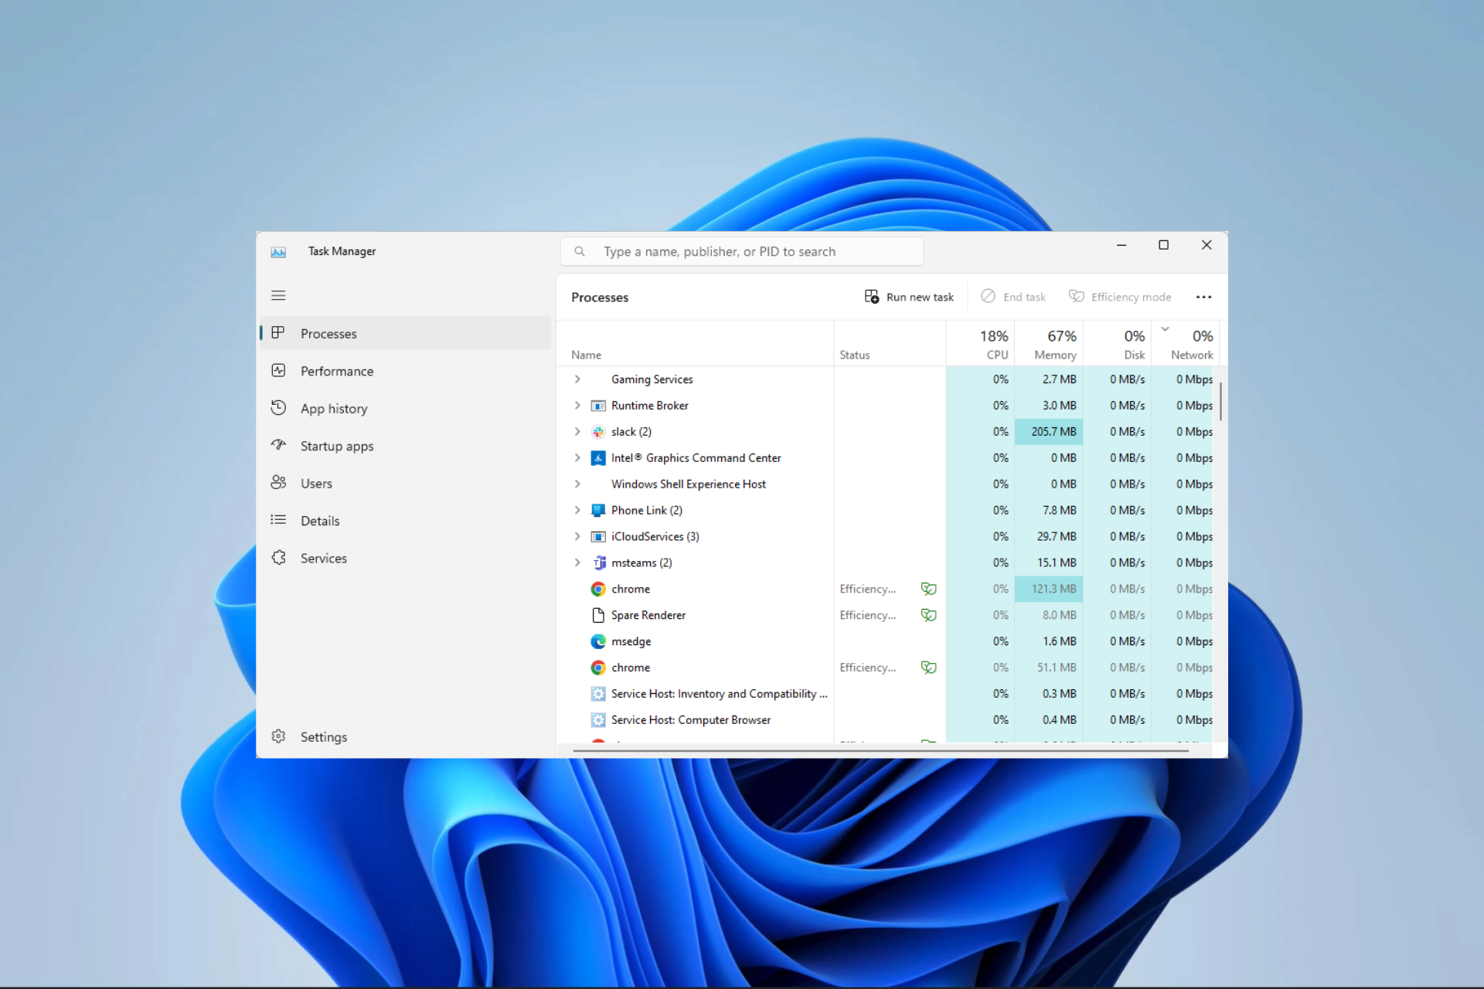Sort by the Disk column header
Image resolution: width=1484 pixels, height=989 pixels.
[x=1118, y=345]
